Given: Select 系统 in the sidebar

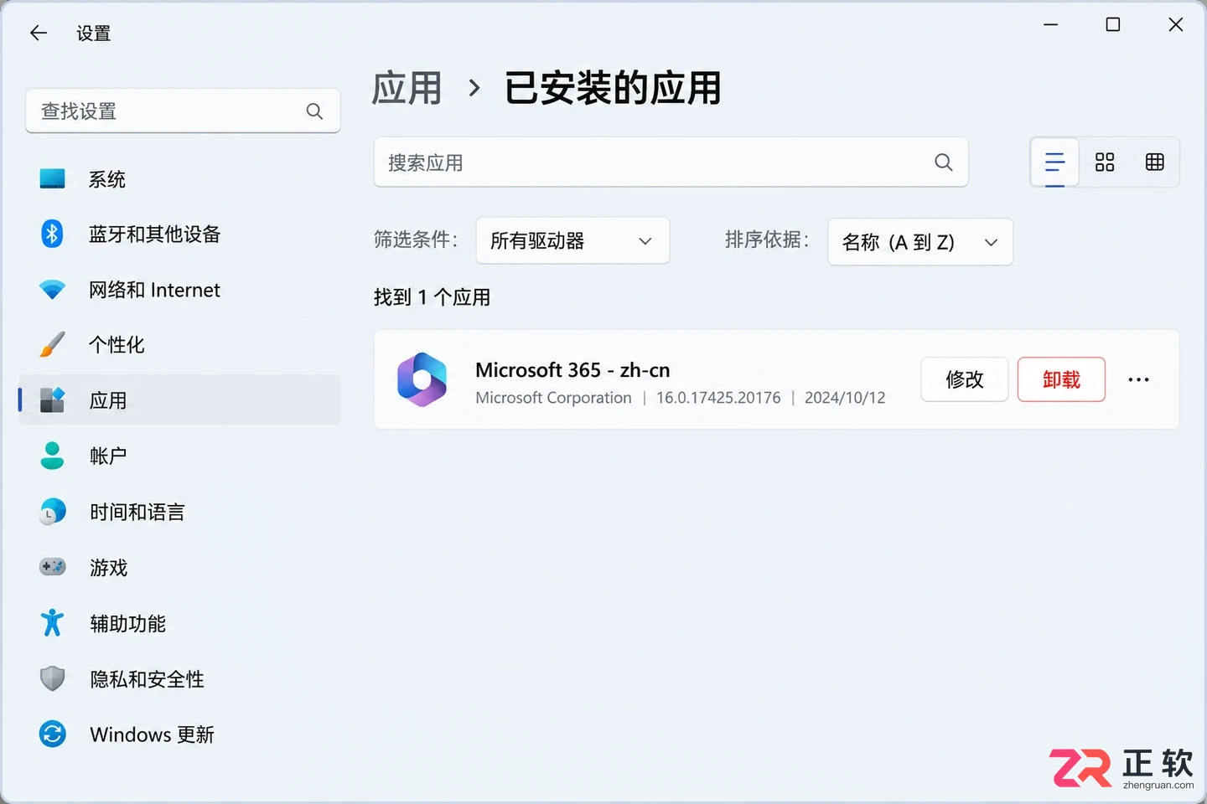Looking at the screenshot, I should [x=179, y=178].
